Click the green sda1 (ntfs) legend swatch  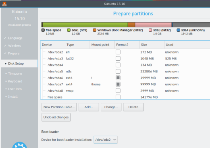click(x=69, y=30)
